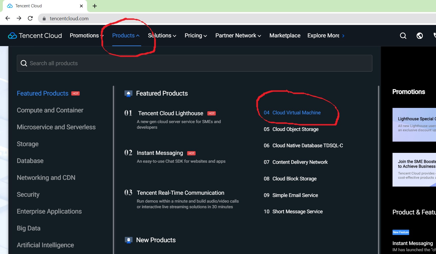The width and height of the screenshot is (436, 254).
Task: Click the browser back arrow
Action: pyautogui.click(x=8, y=18)
